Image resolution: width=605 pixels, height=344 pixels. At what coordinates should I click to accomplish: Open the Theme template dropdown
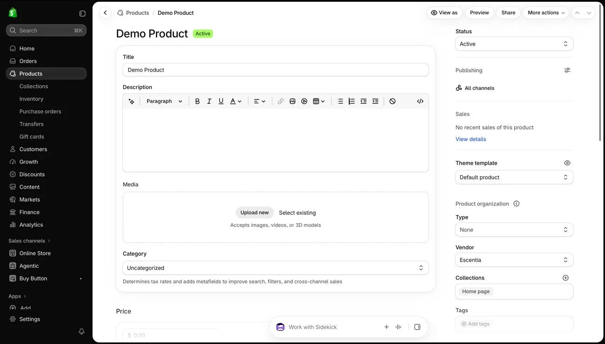[x=514, y=177]
